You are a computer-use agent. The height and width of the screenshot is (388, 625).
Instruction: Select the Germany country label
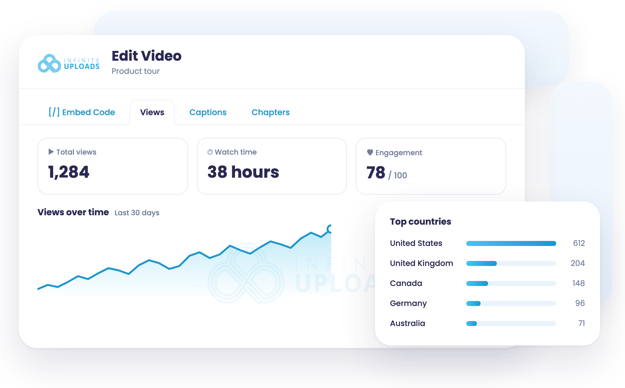coord(408,303)
